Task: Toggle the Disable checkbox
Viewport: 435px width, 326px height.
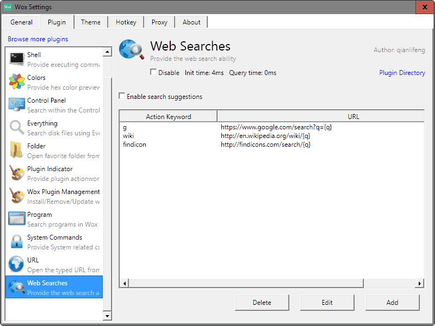Action: (x=154, y=72)
